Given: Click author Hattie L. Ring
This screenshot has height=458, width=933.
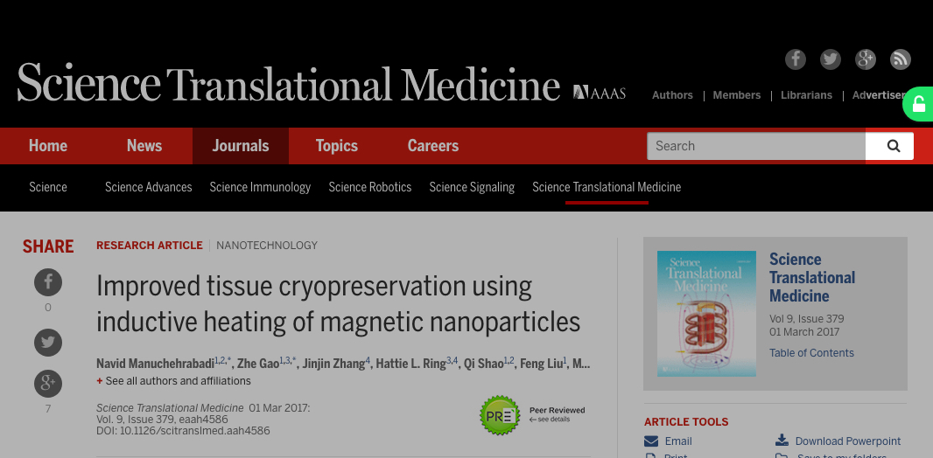Looking at the screenshot, I should pyautogui.click(x=410, y=364).
